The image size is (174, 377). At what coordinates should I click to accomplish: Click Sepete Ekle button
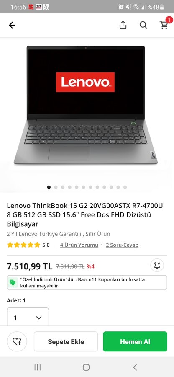tap(66, 341)
